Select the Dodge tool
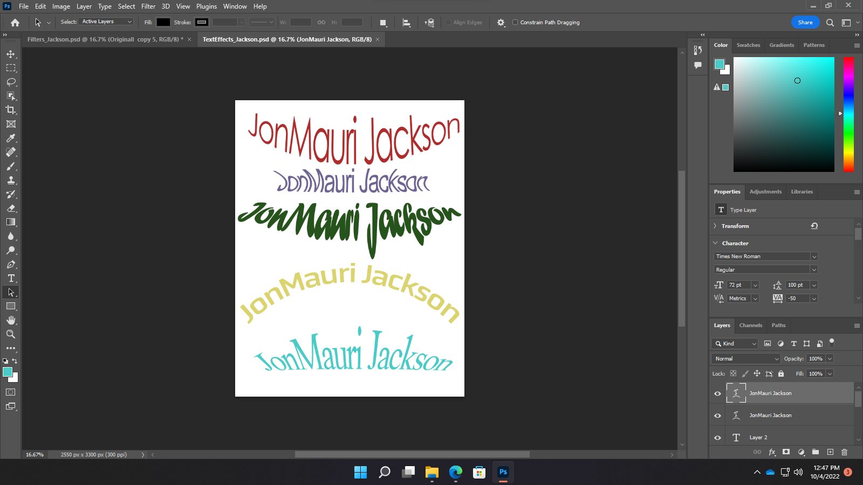The image size is (863, 485). (11, 250)
